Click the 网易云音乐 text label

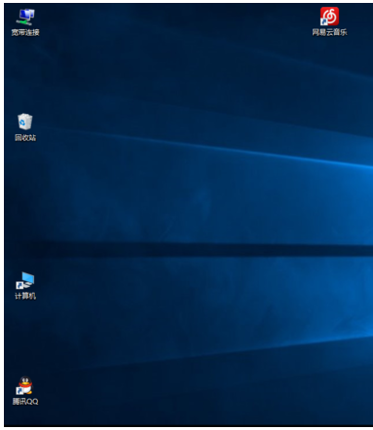pyautogui.click(x=329, y=32)
